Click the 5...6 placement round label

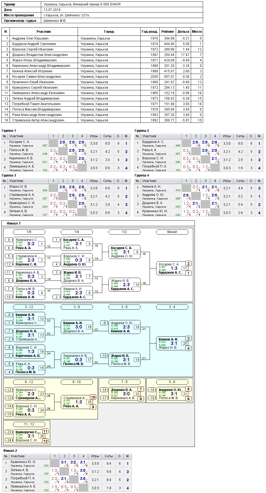[x=172, y=382]
